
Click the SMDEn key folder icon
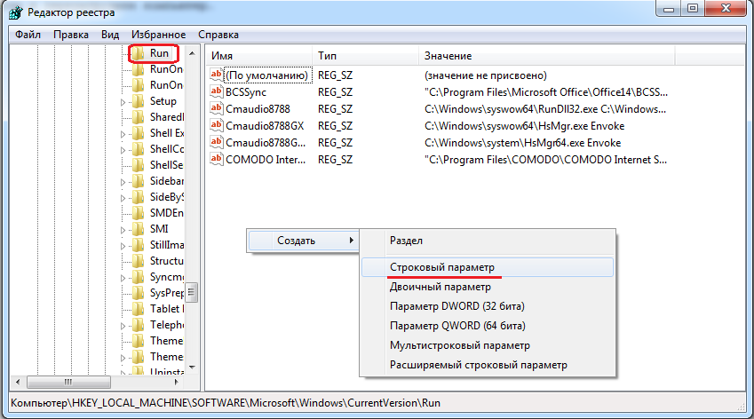(x=138, y=213)
